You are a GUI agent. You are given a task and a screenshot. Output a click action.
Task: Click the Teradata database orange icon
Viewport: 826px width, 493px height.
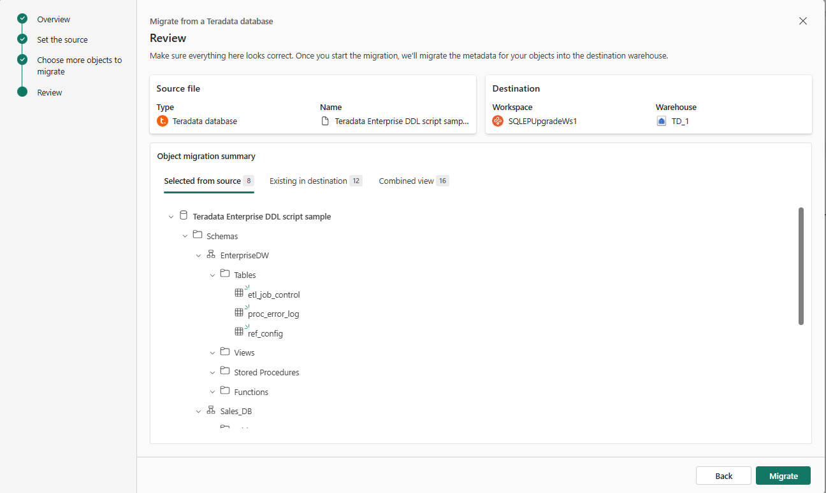click(x=163, y=121)
